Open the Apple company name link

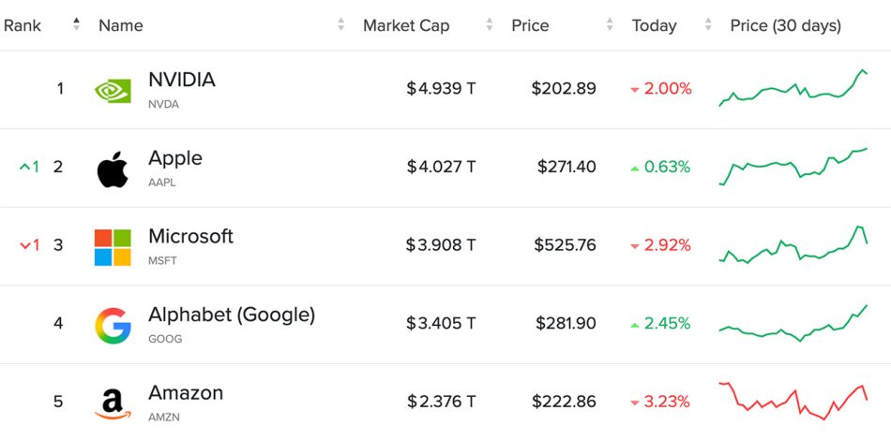pyautogui.click(x=175, y=158)
